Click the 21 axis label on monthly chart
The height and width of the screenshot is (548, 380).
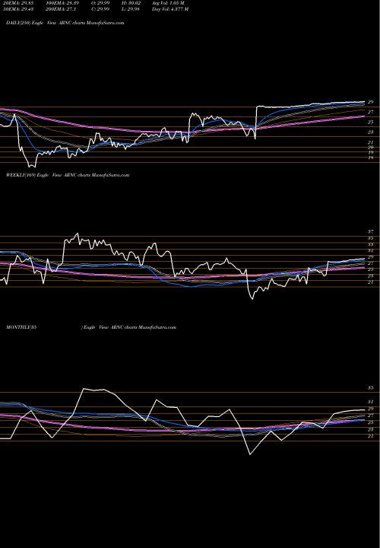(x=371, y=436)
